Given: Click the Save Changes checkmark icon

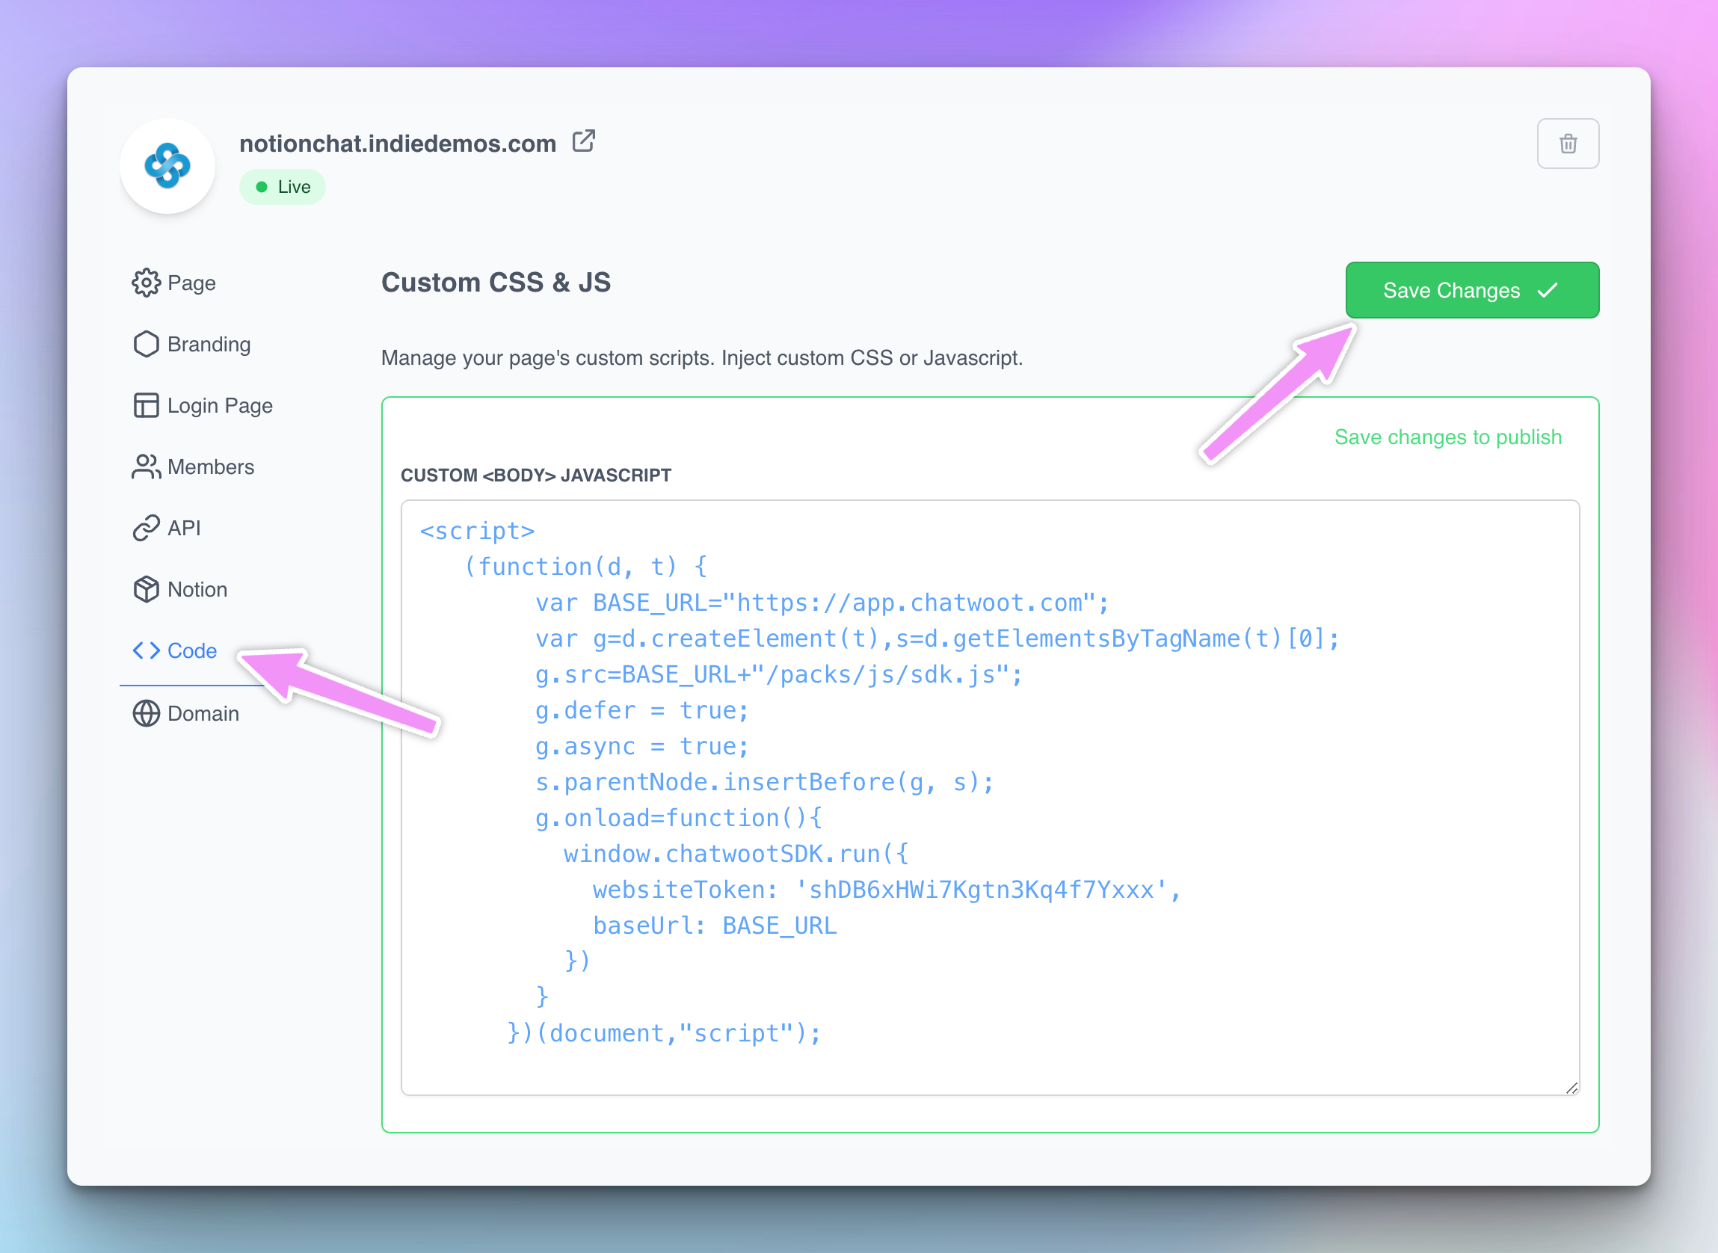Looking at the screenshot, I should pos(1548,291).
